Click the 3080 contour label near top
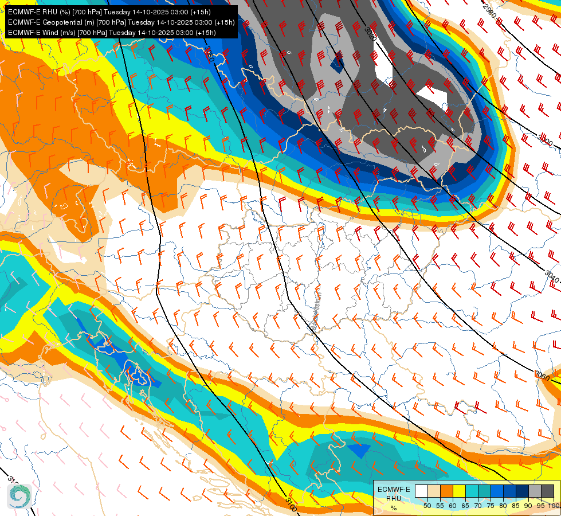The width and height of the screenshot is (561, 516). point(209,54)
